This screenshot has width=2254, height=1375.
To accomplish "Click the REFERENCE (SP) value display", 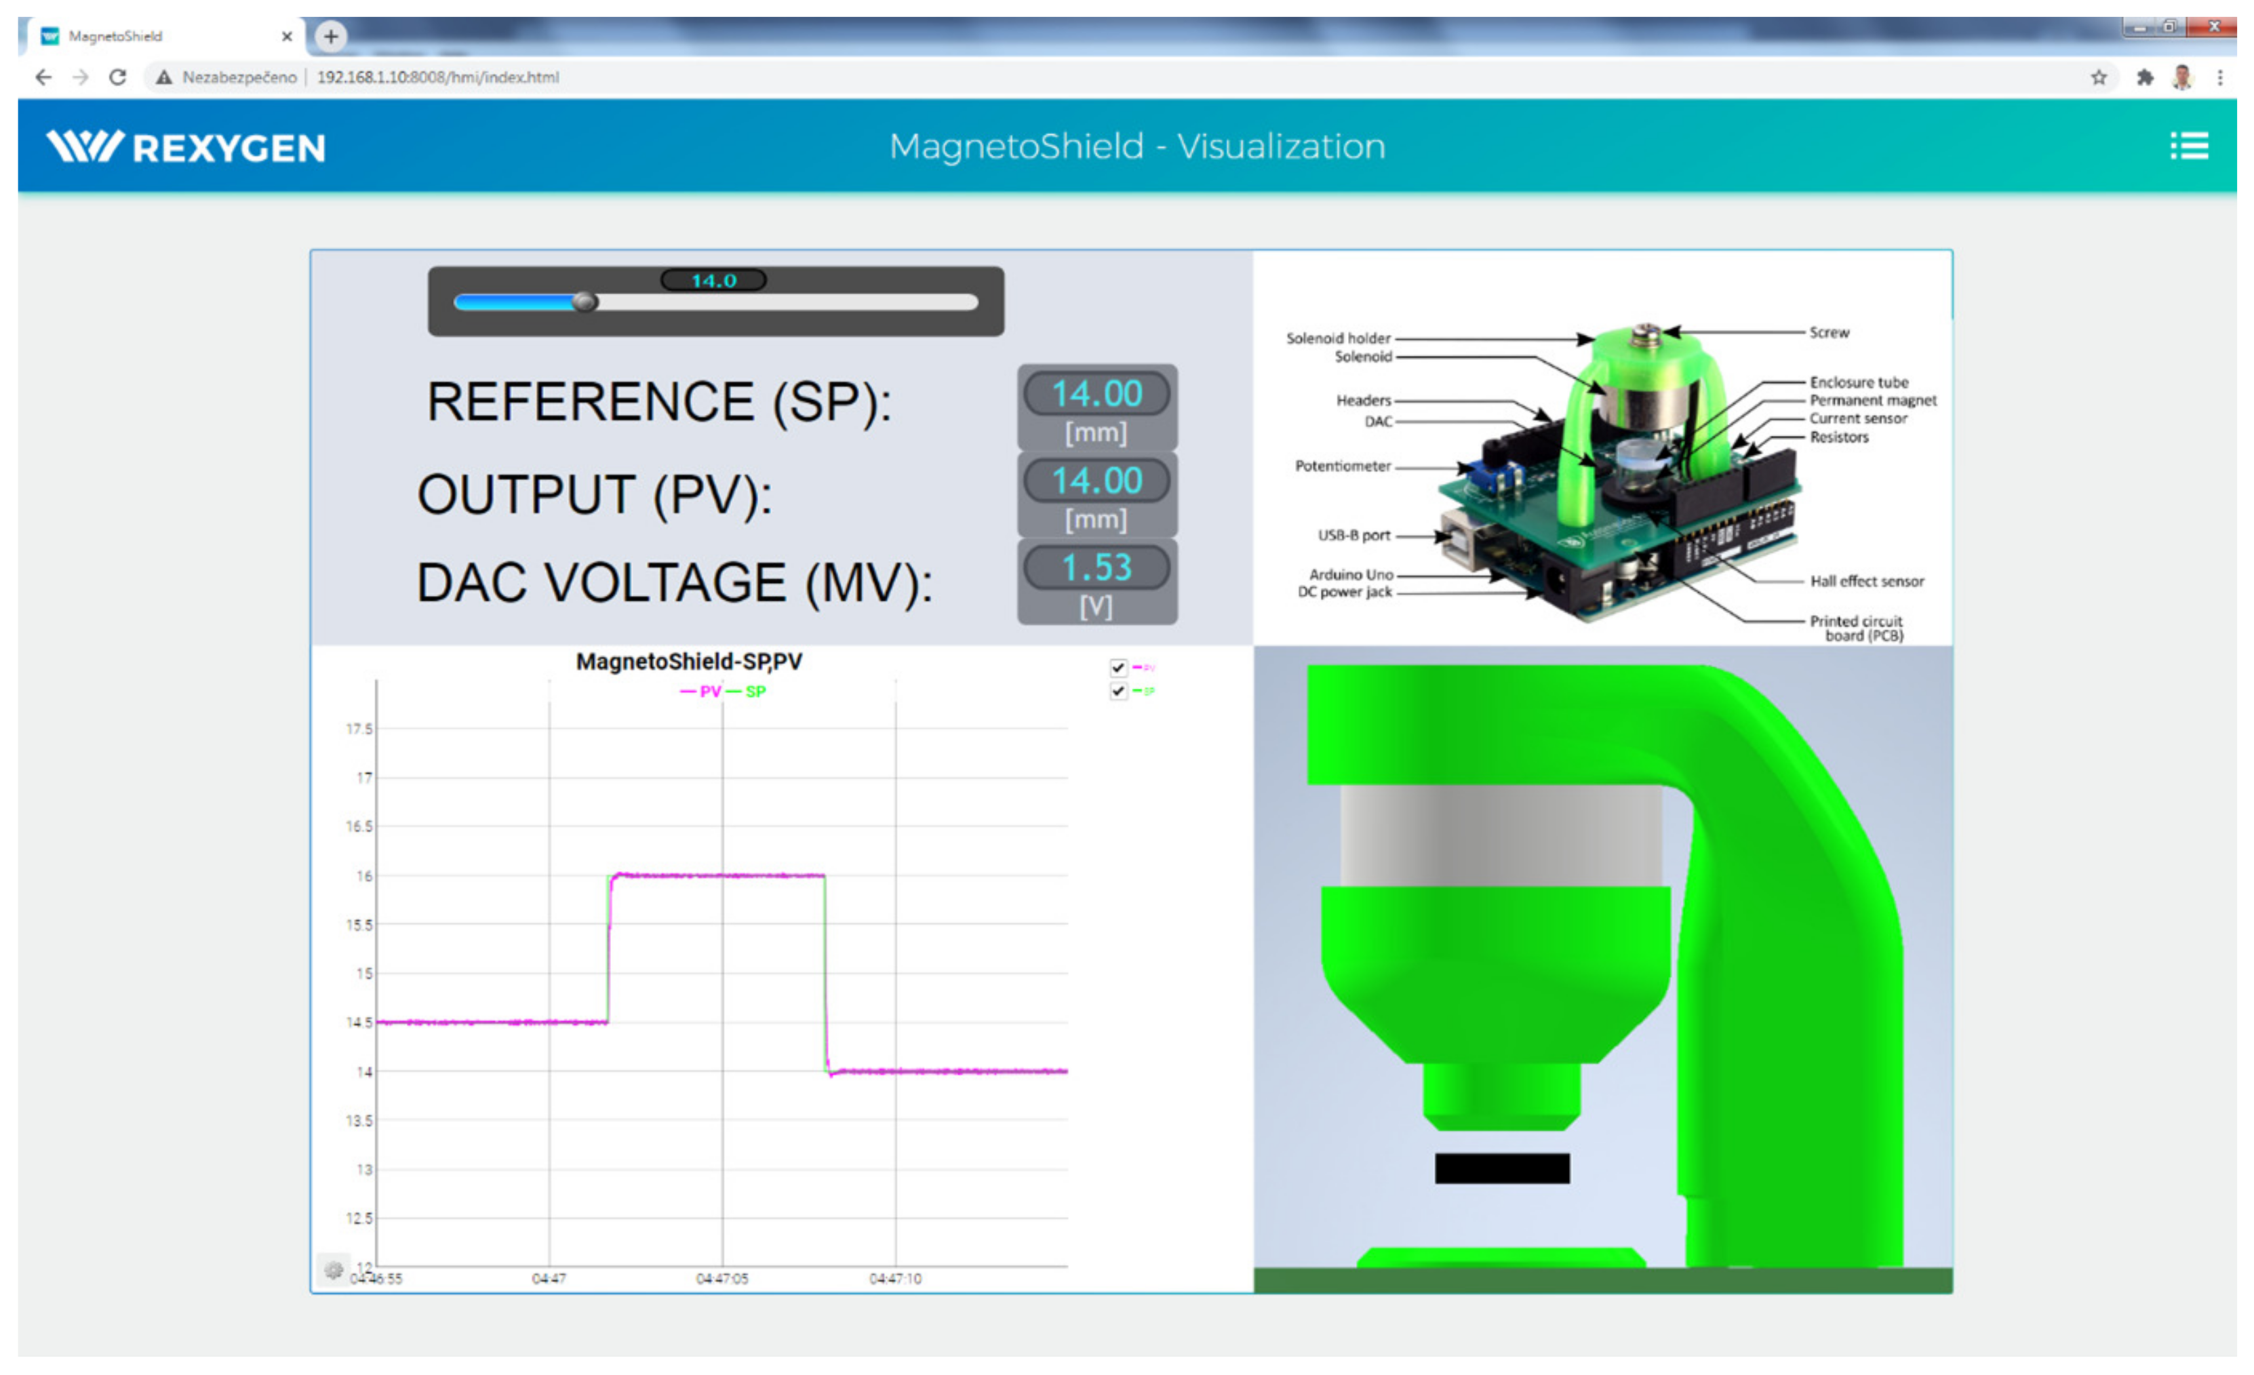I will pos(1096,395).
